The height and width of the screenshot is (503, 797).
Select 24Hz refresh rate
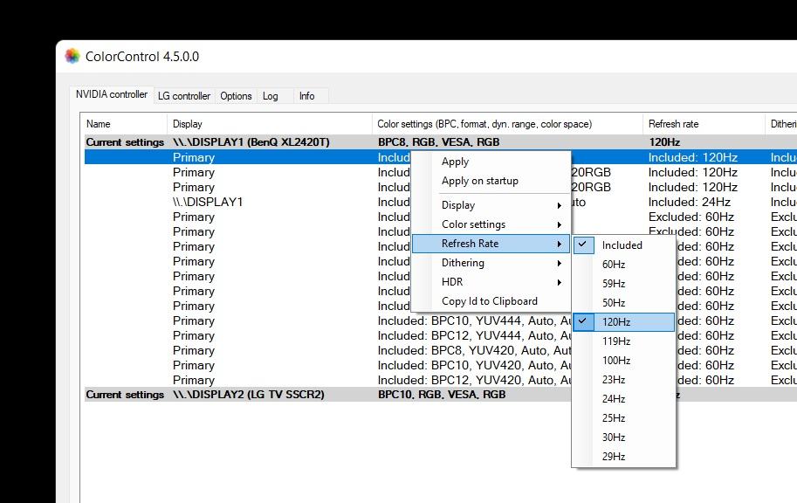pos(623,399)
